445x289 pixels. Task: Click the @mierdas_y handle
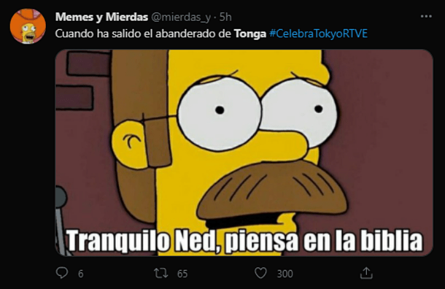[181, 17]
